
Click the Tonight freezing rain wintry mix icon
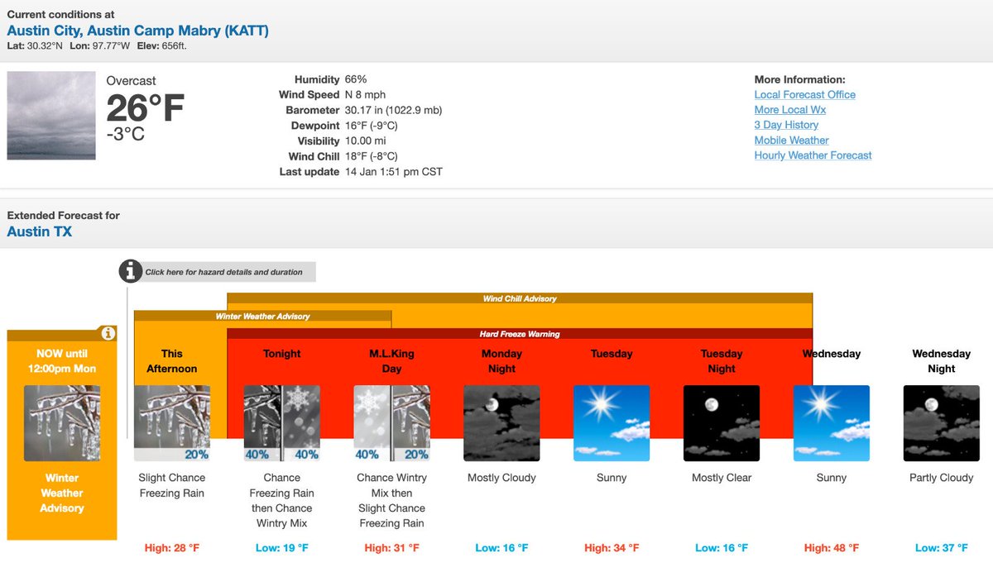coord(282,423)
